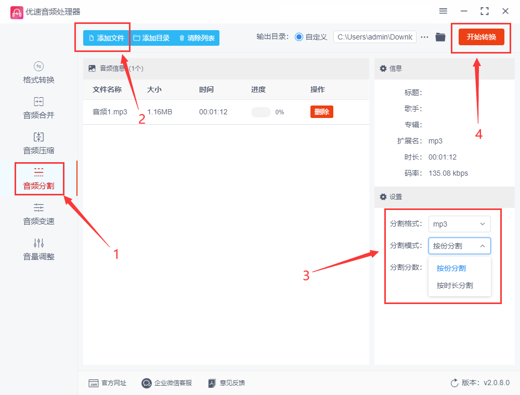Click the 操作 column header

[317, 89]
